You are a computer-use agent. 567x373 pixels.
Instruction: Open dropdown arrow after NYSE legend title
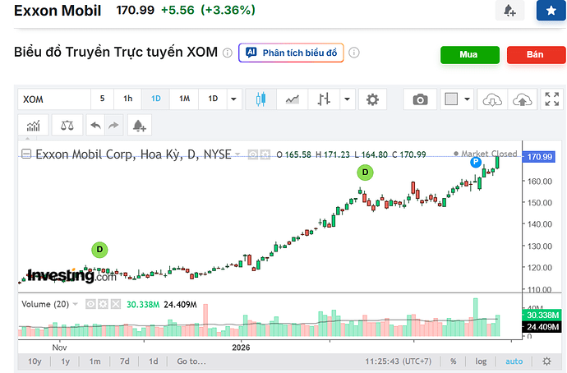[x=237, y=154]
